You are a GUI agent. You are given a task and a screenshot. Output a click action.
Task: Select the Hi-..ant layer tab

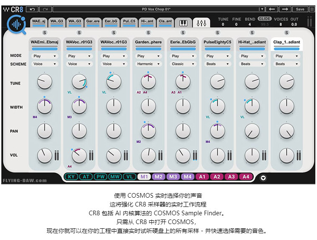tap(147, 23)
